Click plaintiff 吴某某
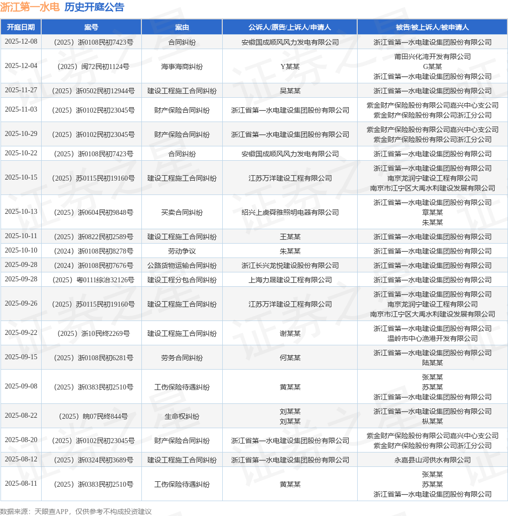The image size is (508, 516). click(x=290, y=91)
